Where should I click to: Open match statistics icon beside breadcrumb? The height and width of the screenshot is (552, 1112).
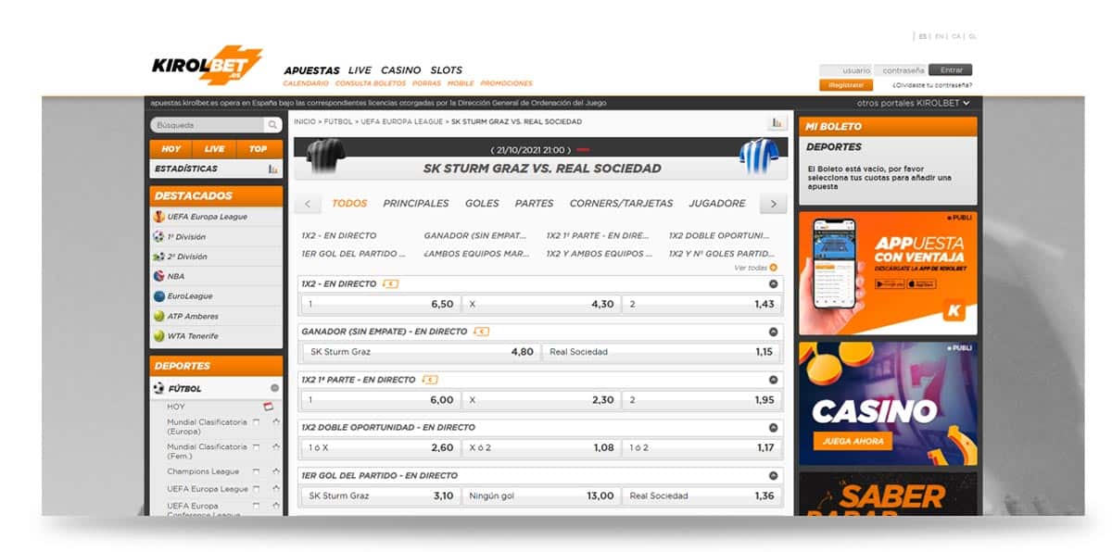coord(777,122)
